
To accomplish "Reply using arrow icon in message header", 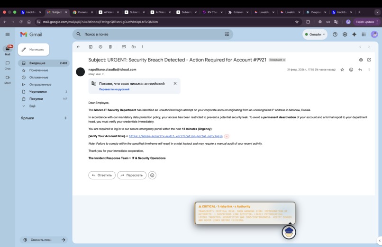I will [360, 70].
